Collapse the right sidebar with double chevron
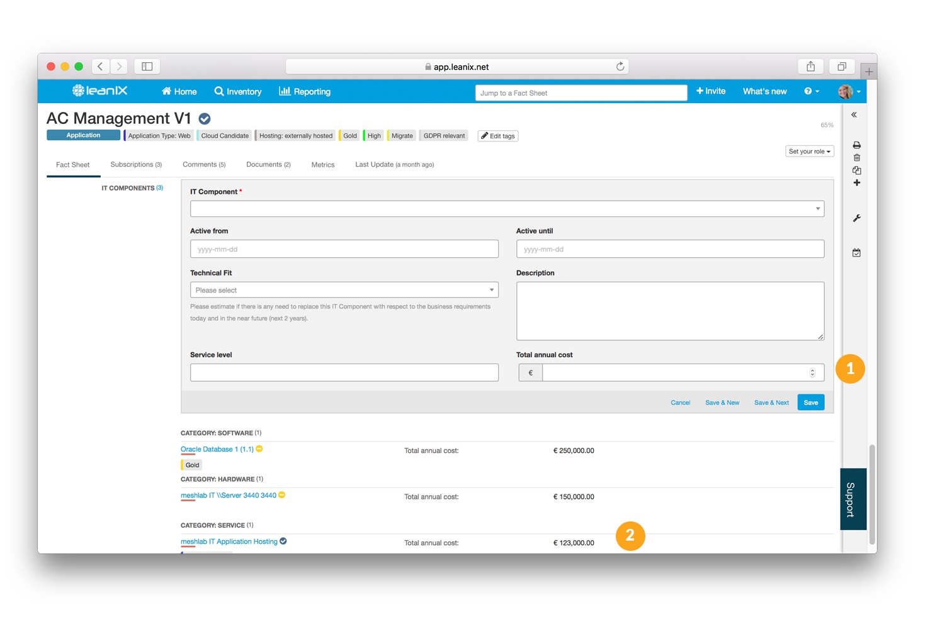The image size is (930, 644). click(854, 115)
